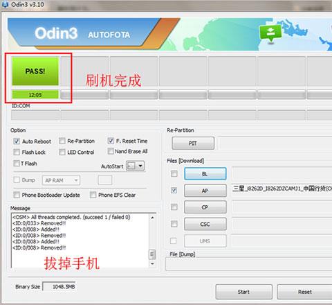Click the PIT file path field
The width and height of the screenshot is (332, 305).
[275, 143]
